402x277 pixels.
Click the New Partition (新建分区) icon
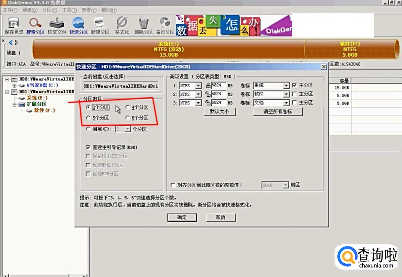[100, 26]
